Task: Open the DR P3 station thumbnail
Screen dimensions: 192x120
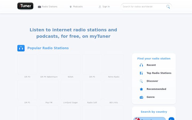Action: pyautogui.click(x=27, y=64)
